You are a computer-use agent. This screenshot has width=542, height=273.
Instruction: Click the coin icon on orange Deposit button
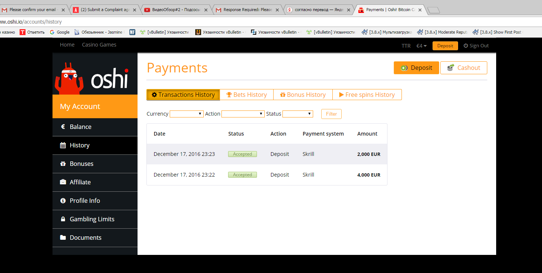(404, 68)
